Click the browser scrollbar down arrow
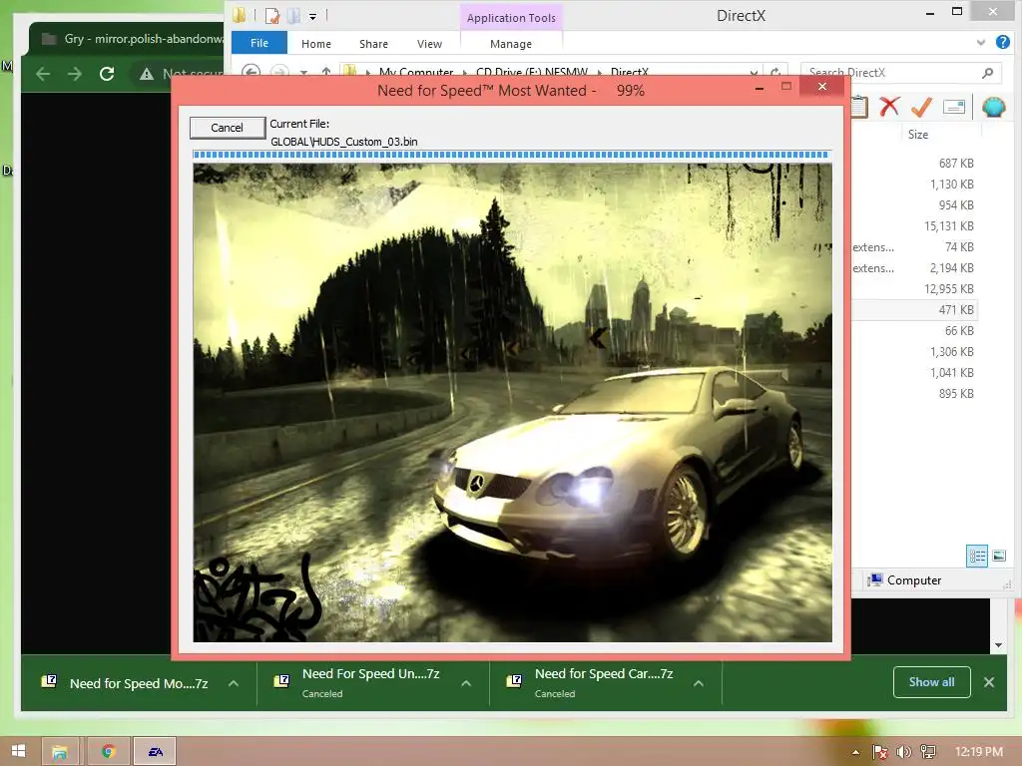 click(x=998, y=645)
